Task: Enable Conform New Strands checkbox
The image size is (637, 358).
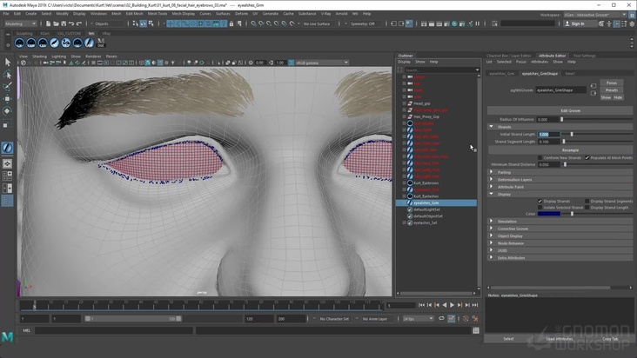Action: pos(540,157)
